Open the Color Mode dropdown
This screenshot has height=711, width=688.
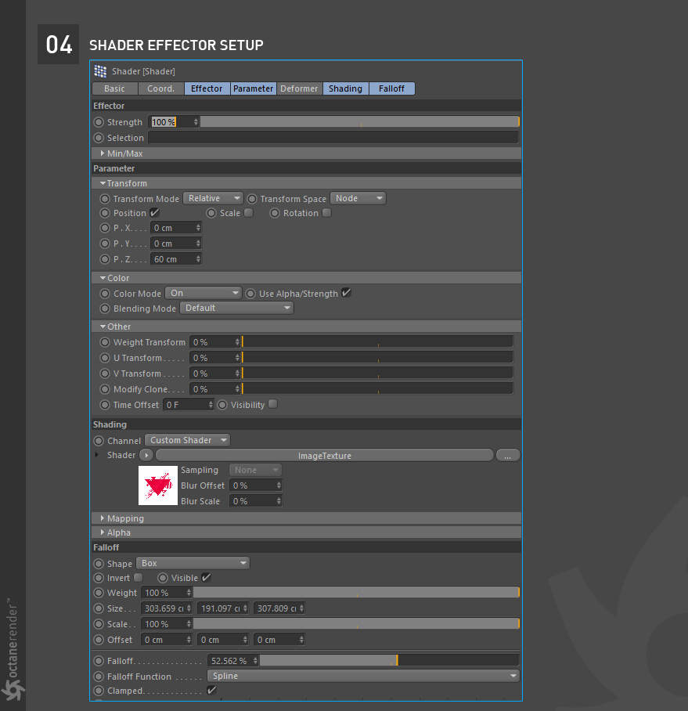pyautogui.click(x=203, y=293)
